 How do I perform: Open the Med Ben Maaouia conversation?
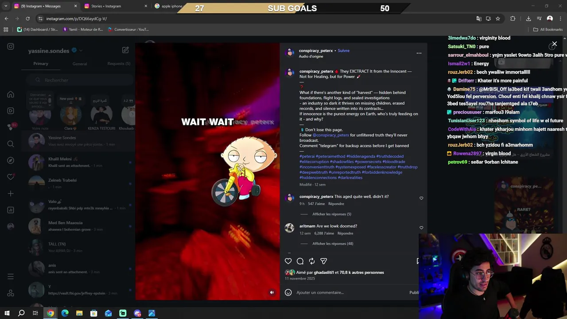78,226
